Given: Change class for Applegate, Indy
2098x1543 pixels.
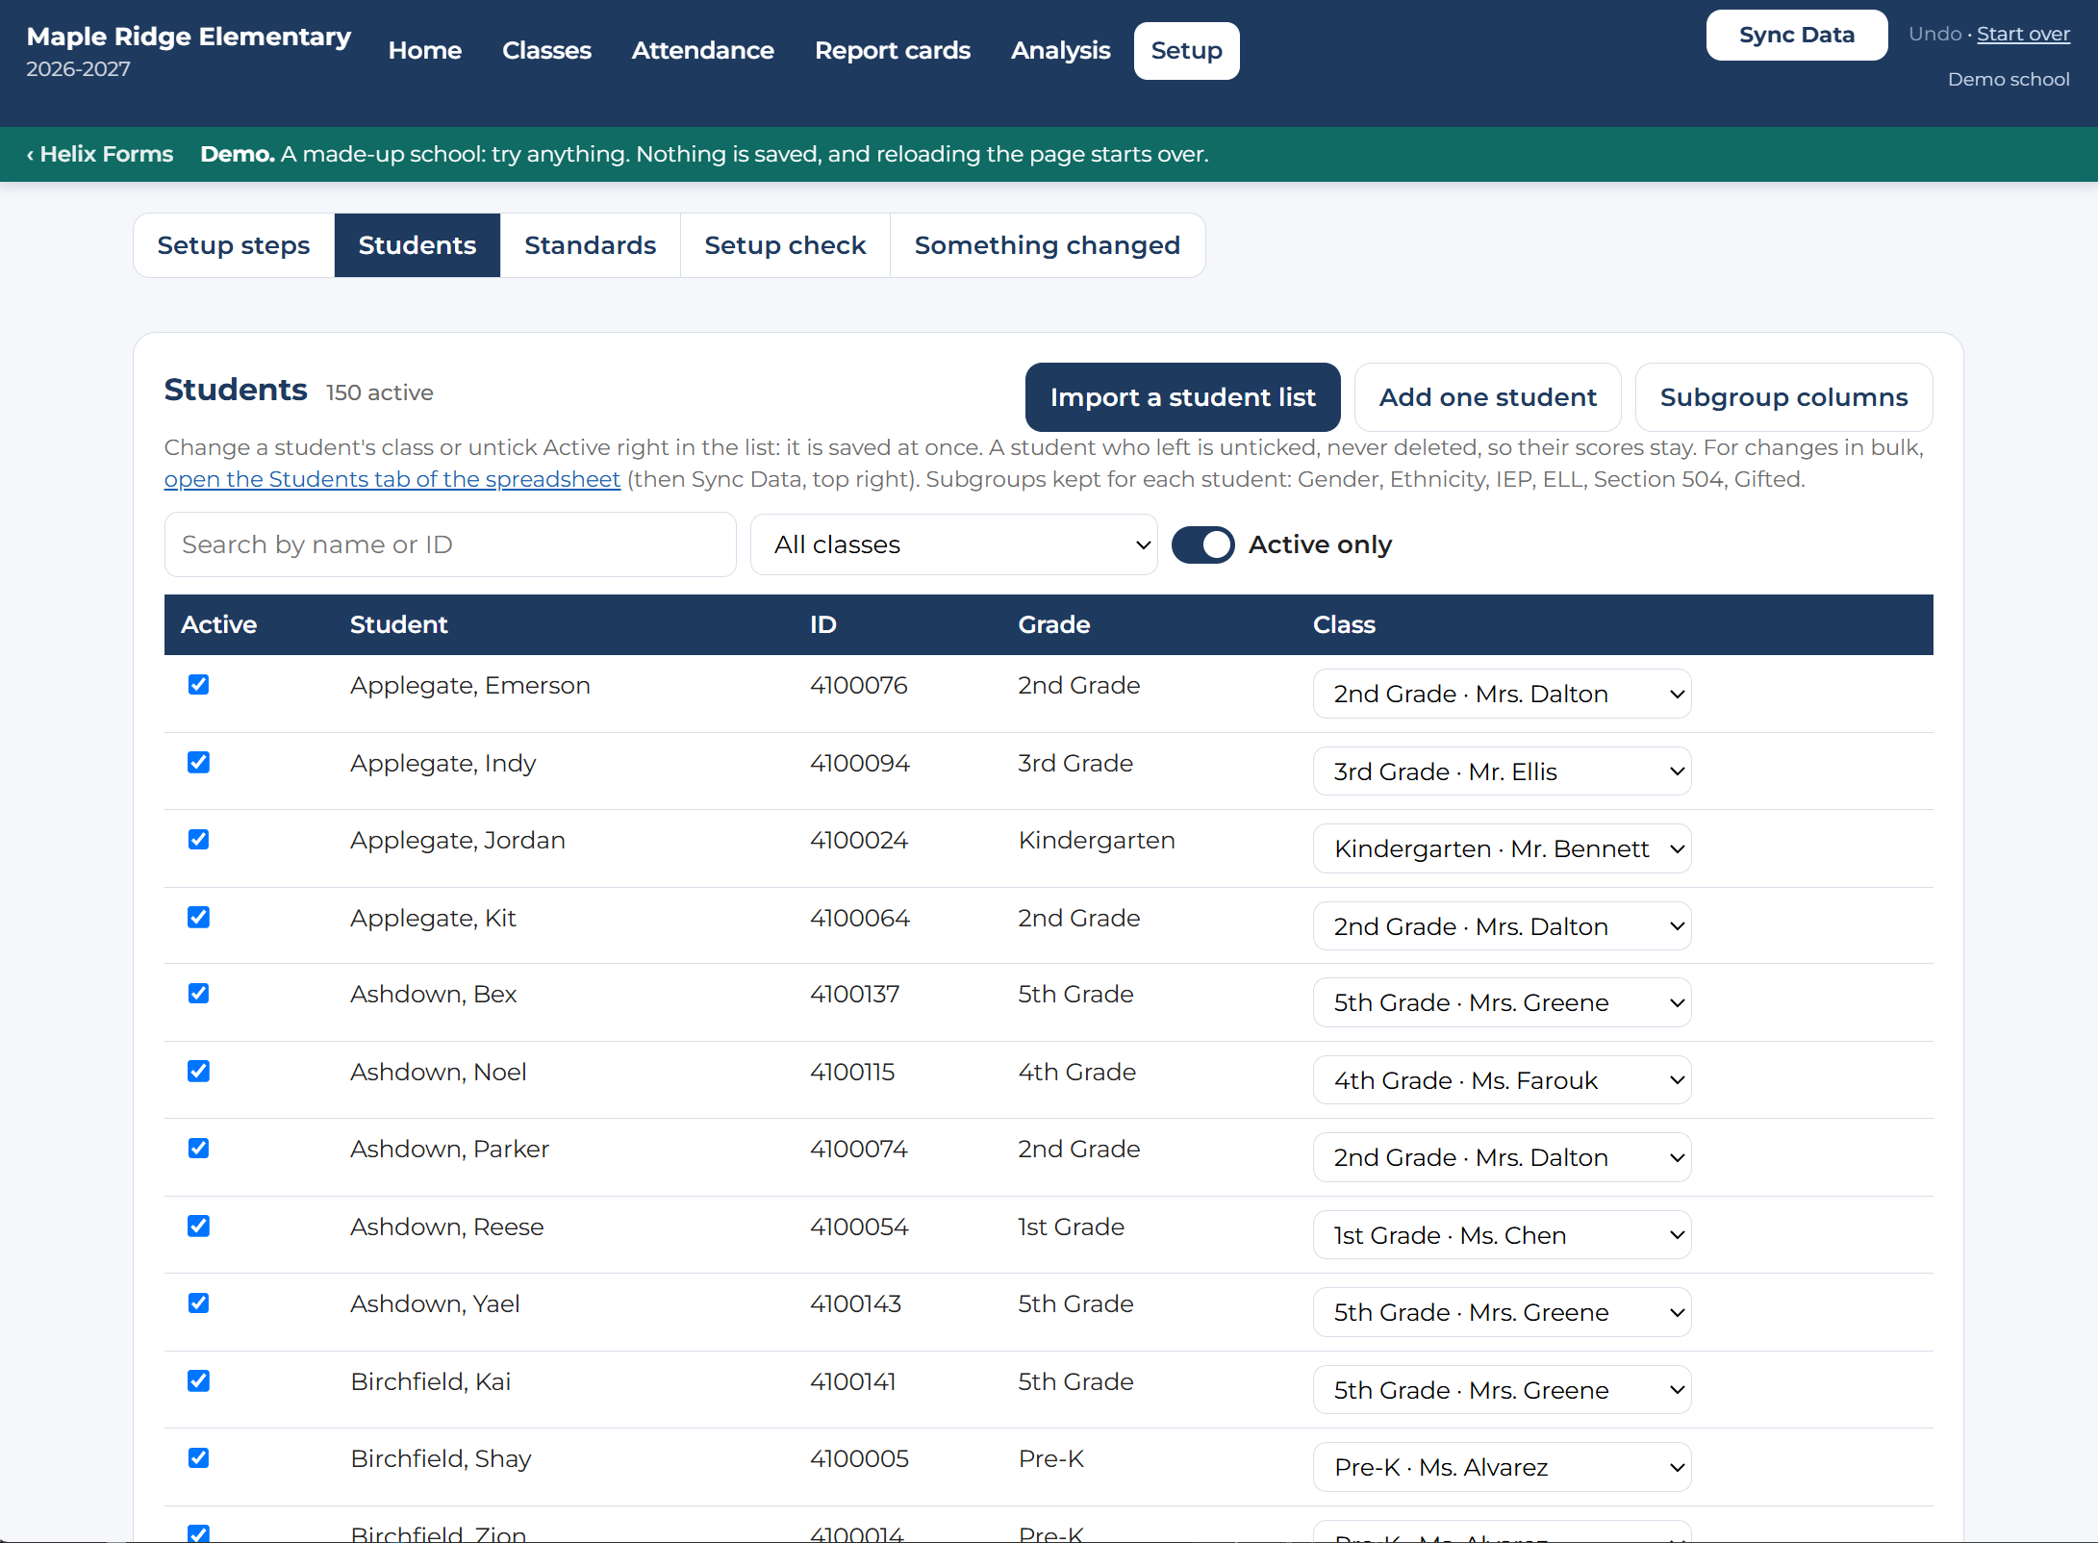Looking at the screenshot, I should (1502, 771).
